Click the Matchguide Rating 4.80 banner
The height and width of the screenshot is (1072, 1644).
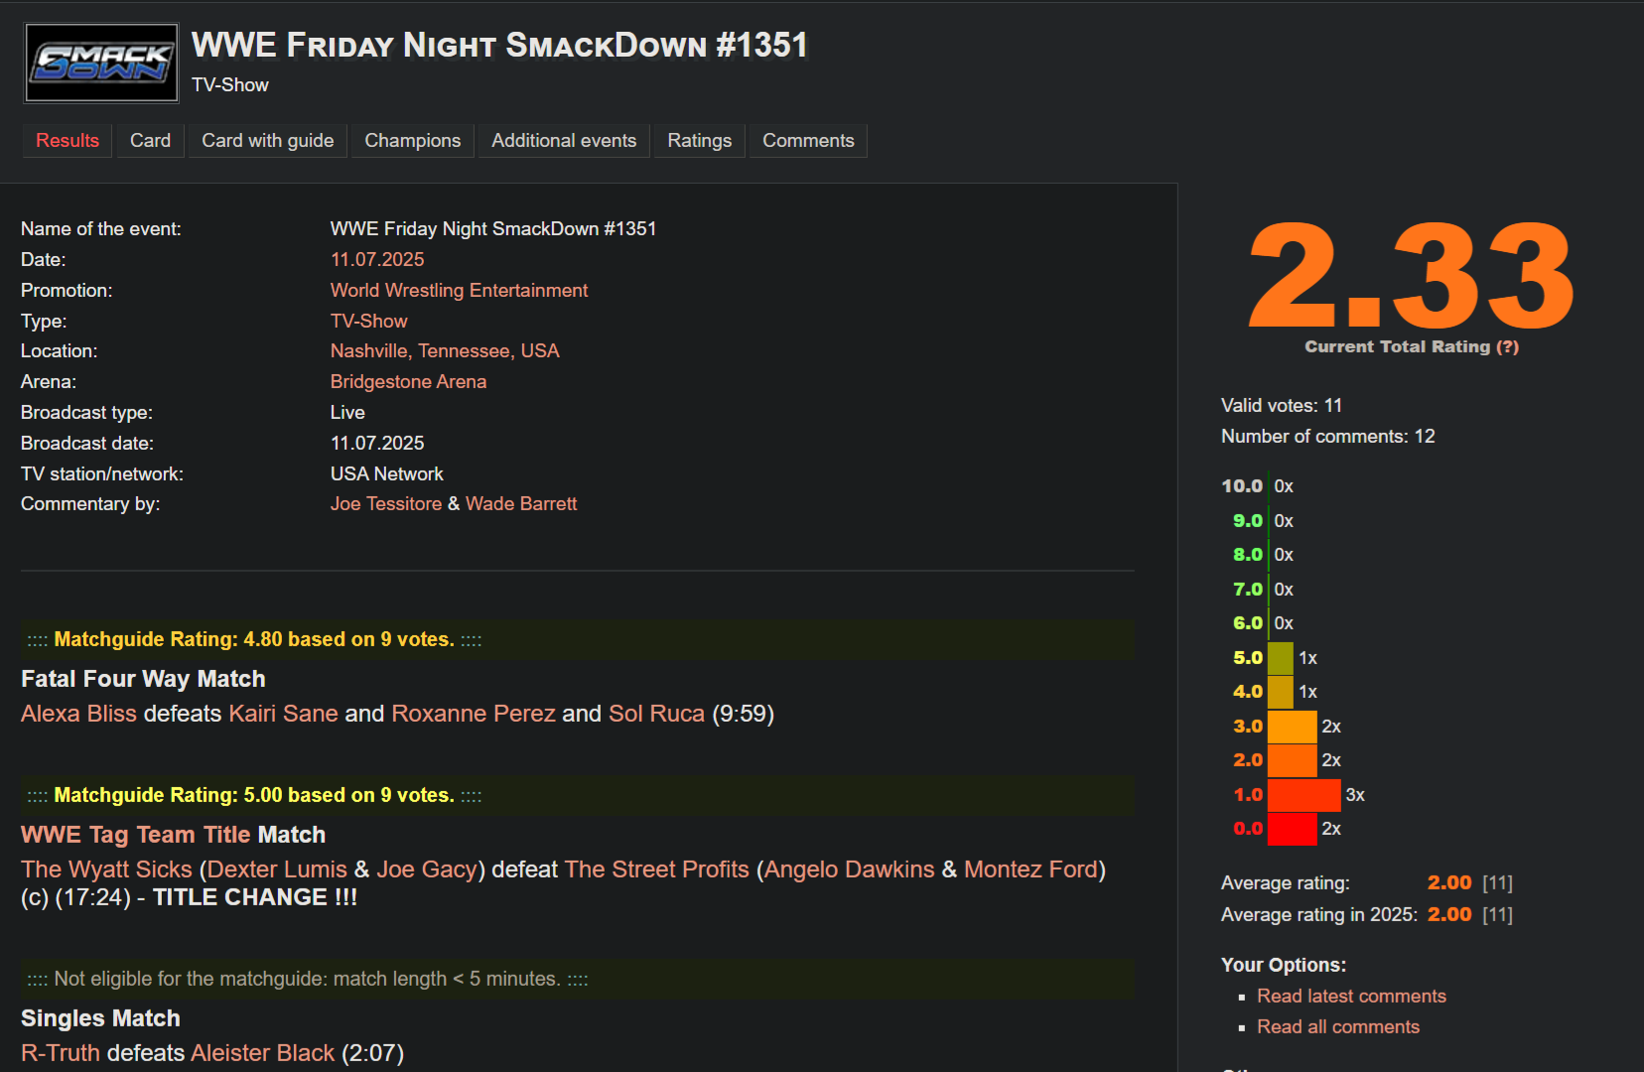click(x=577, y=640)
